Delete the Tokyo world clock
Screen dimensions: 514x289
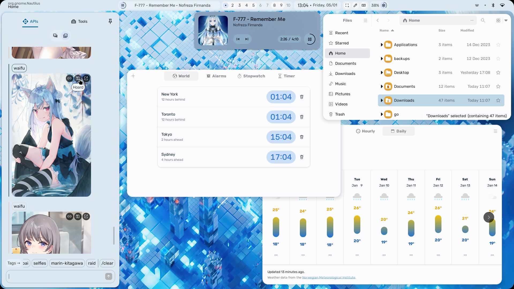(x=302, y=137)
